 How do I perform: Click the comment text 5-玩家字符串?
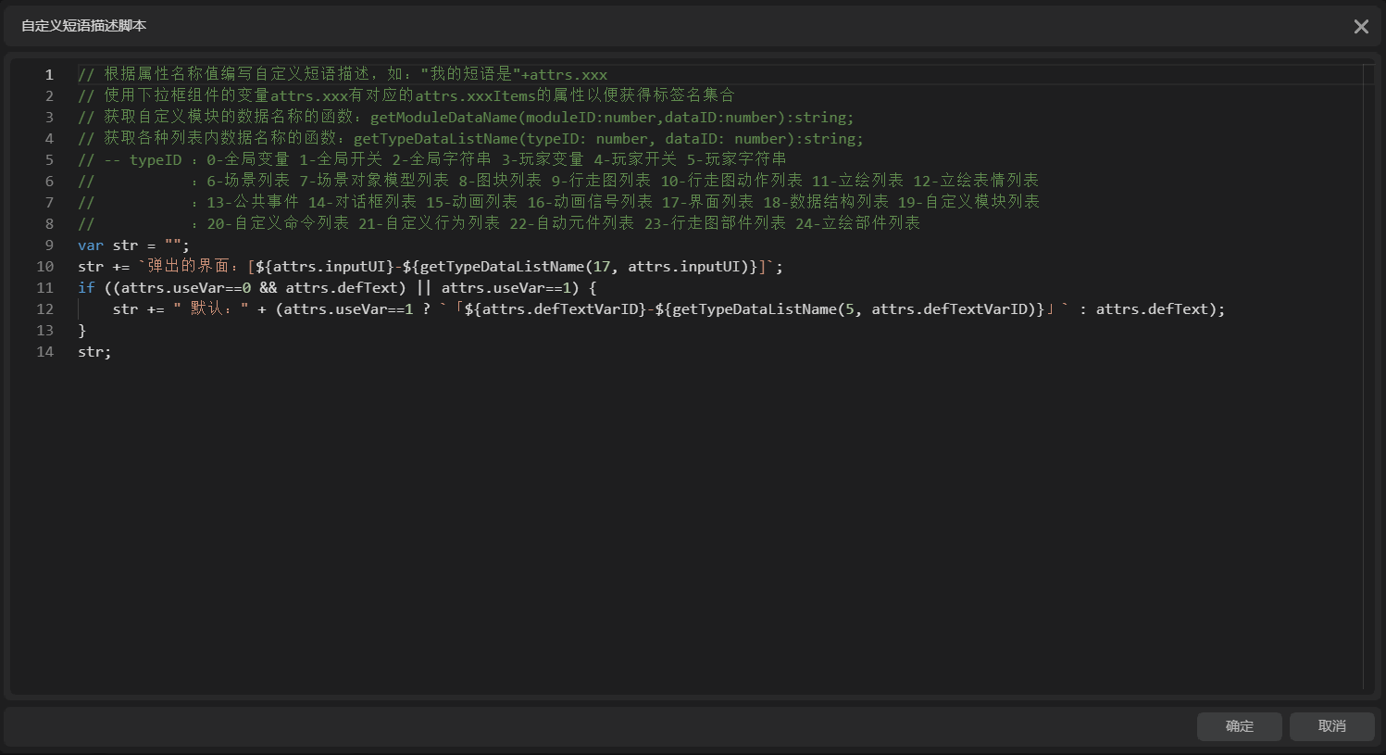click(736, 159)
